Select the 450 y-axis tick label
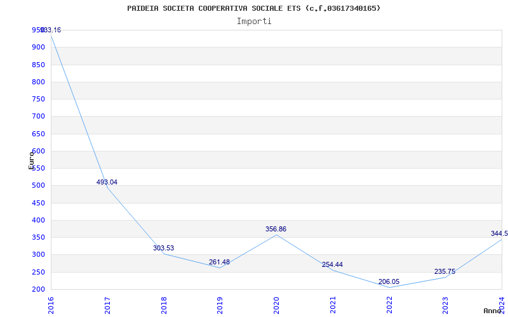 point(38,203)
